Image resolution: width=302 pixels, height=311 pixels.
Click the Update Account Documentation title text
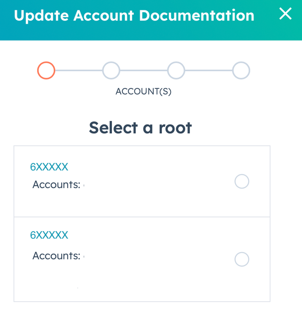[134, 16]
